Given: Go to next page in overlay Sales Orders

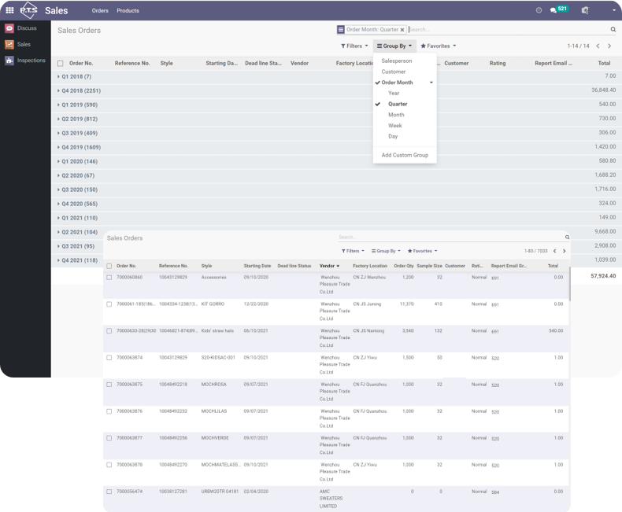Looking at the screenshot, I should tap(564, 251).
